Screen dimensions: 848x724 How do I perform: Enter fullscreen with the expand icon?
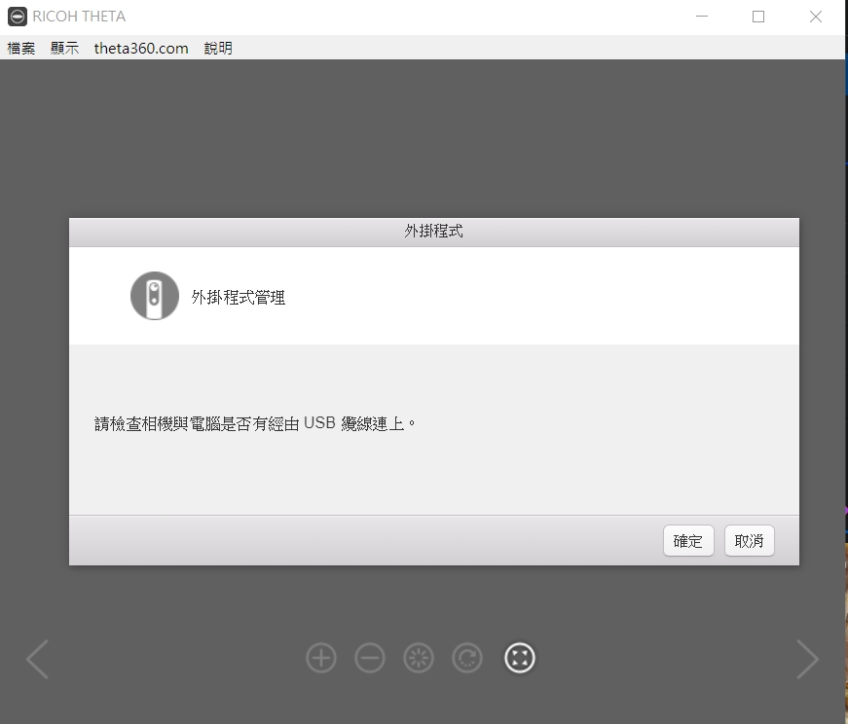[x=520, y=659]
